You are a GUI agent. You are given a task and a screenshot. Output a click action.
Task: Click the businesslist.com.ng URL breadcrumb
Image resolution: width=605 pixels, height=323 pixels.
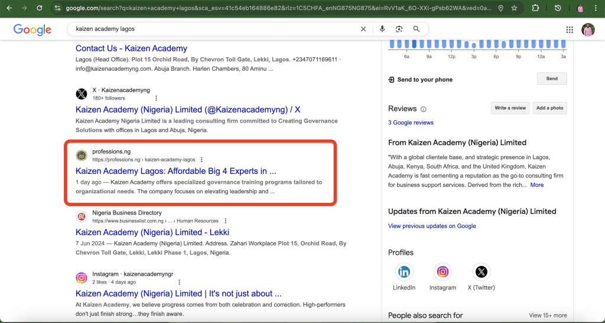click(x=155, y=221)
